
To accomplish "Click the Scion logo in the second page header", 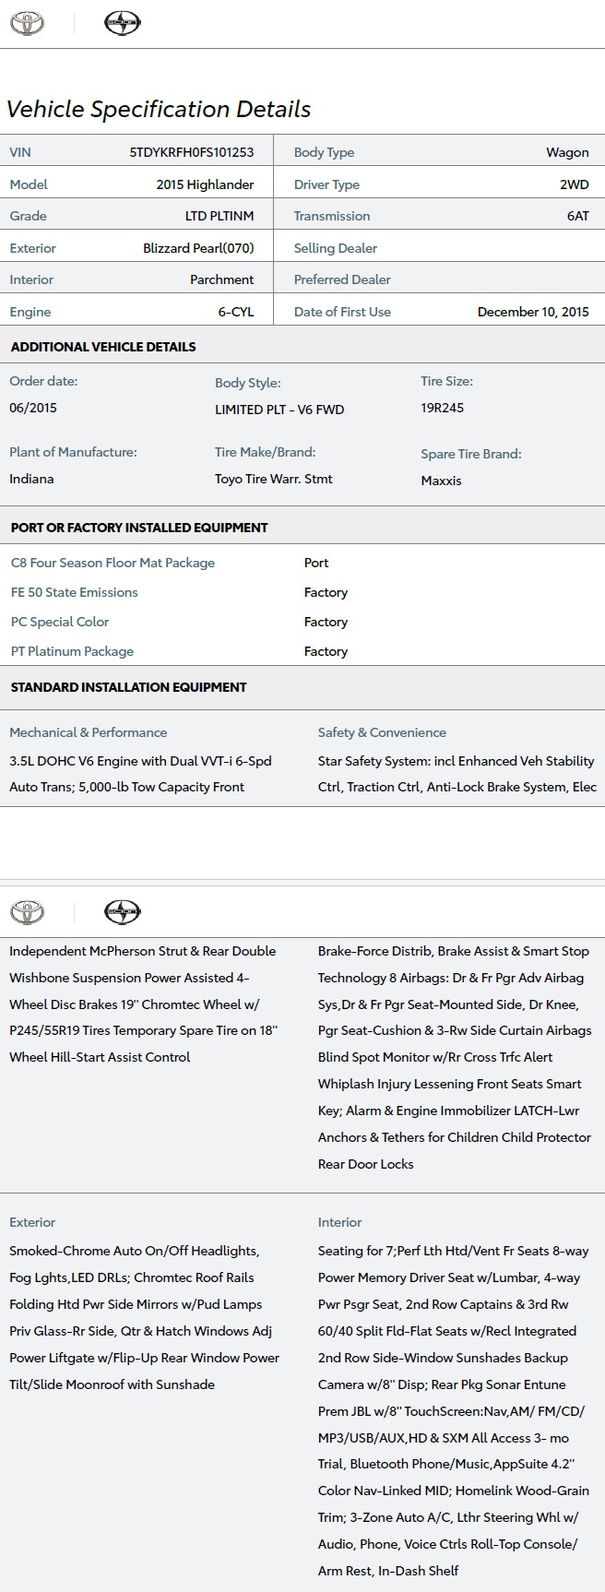I will [122, 912].
